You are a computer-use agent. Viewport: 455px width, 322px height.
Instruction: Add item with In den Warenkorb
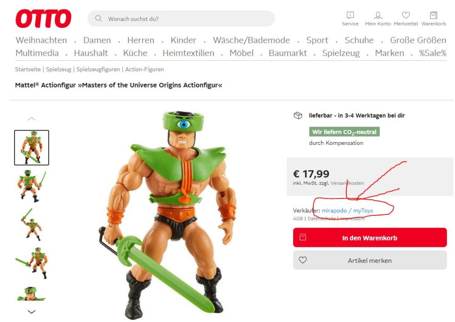(369, 237)
